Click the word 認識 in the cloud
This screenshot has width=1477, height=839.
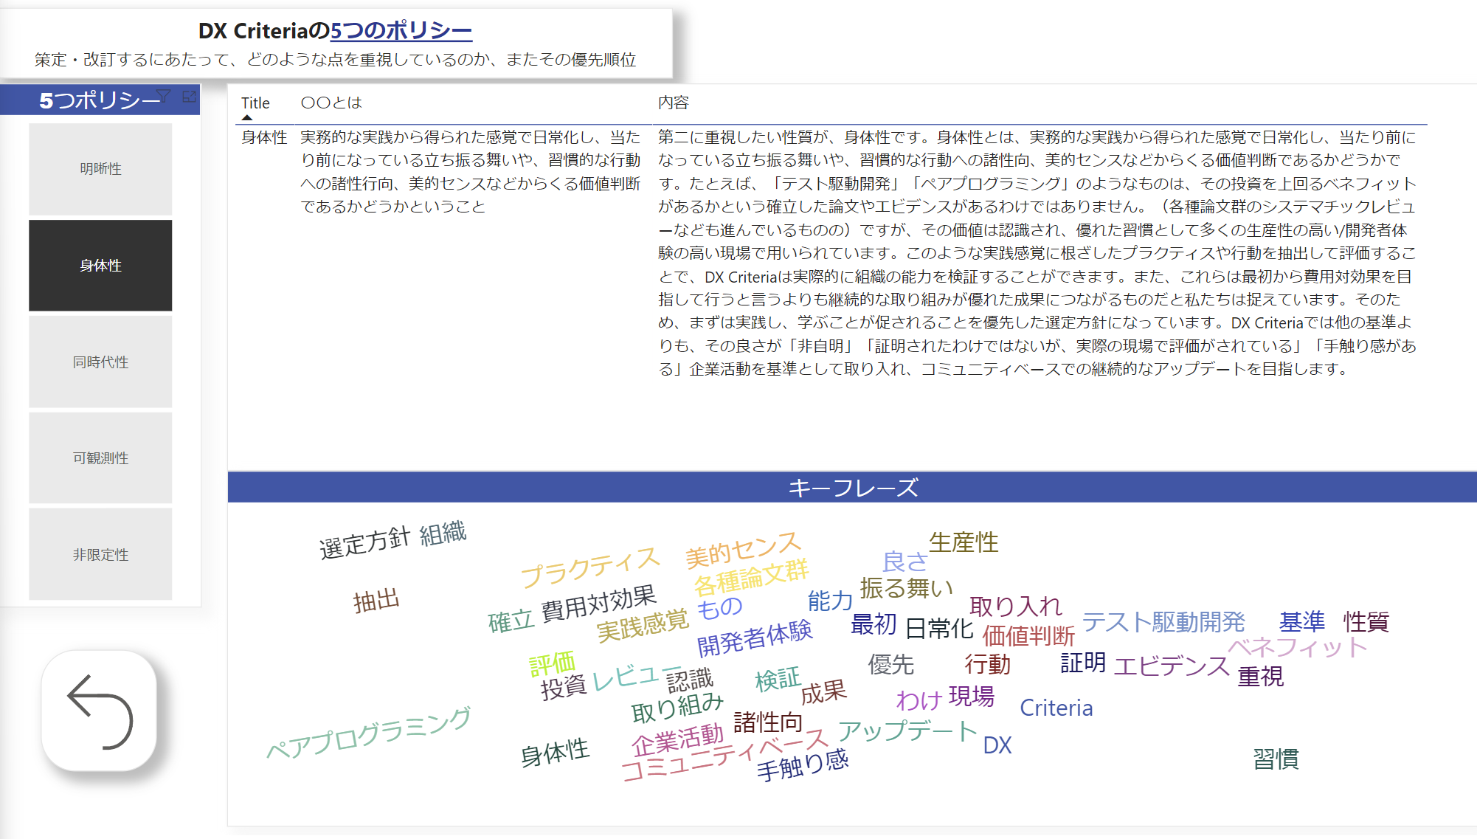click(x=690, y=680)
